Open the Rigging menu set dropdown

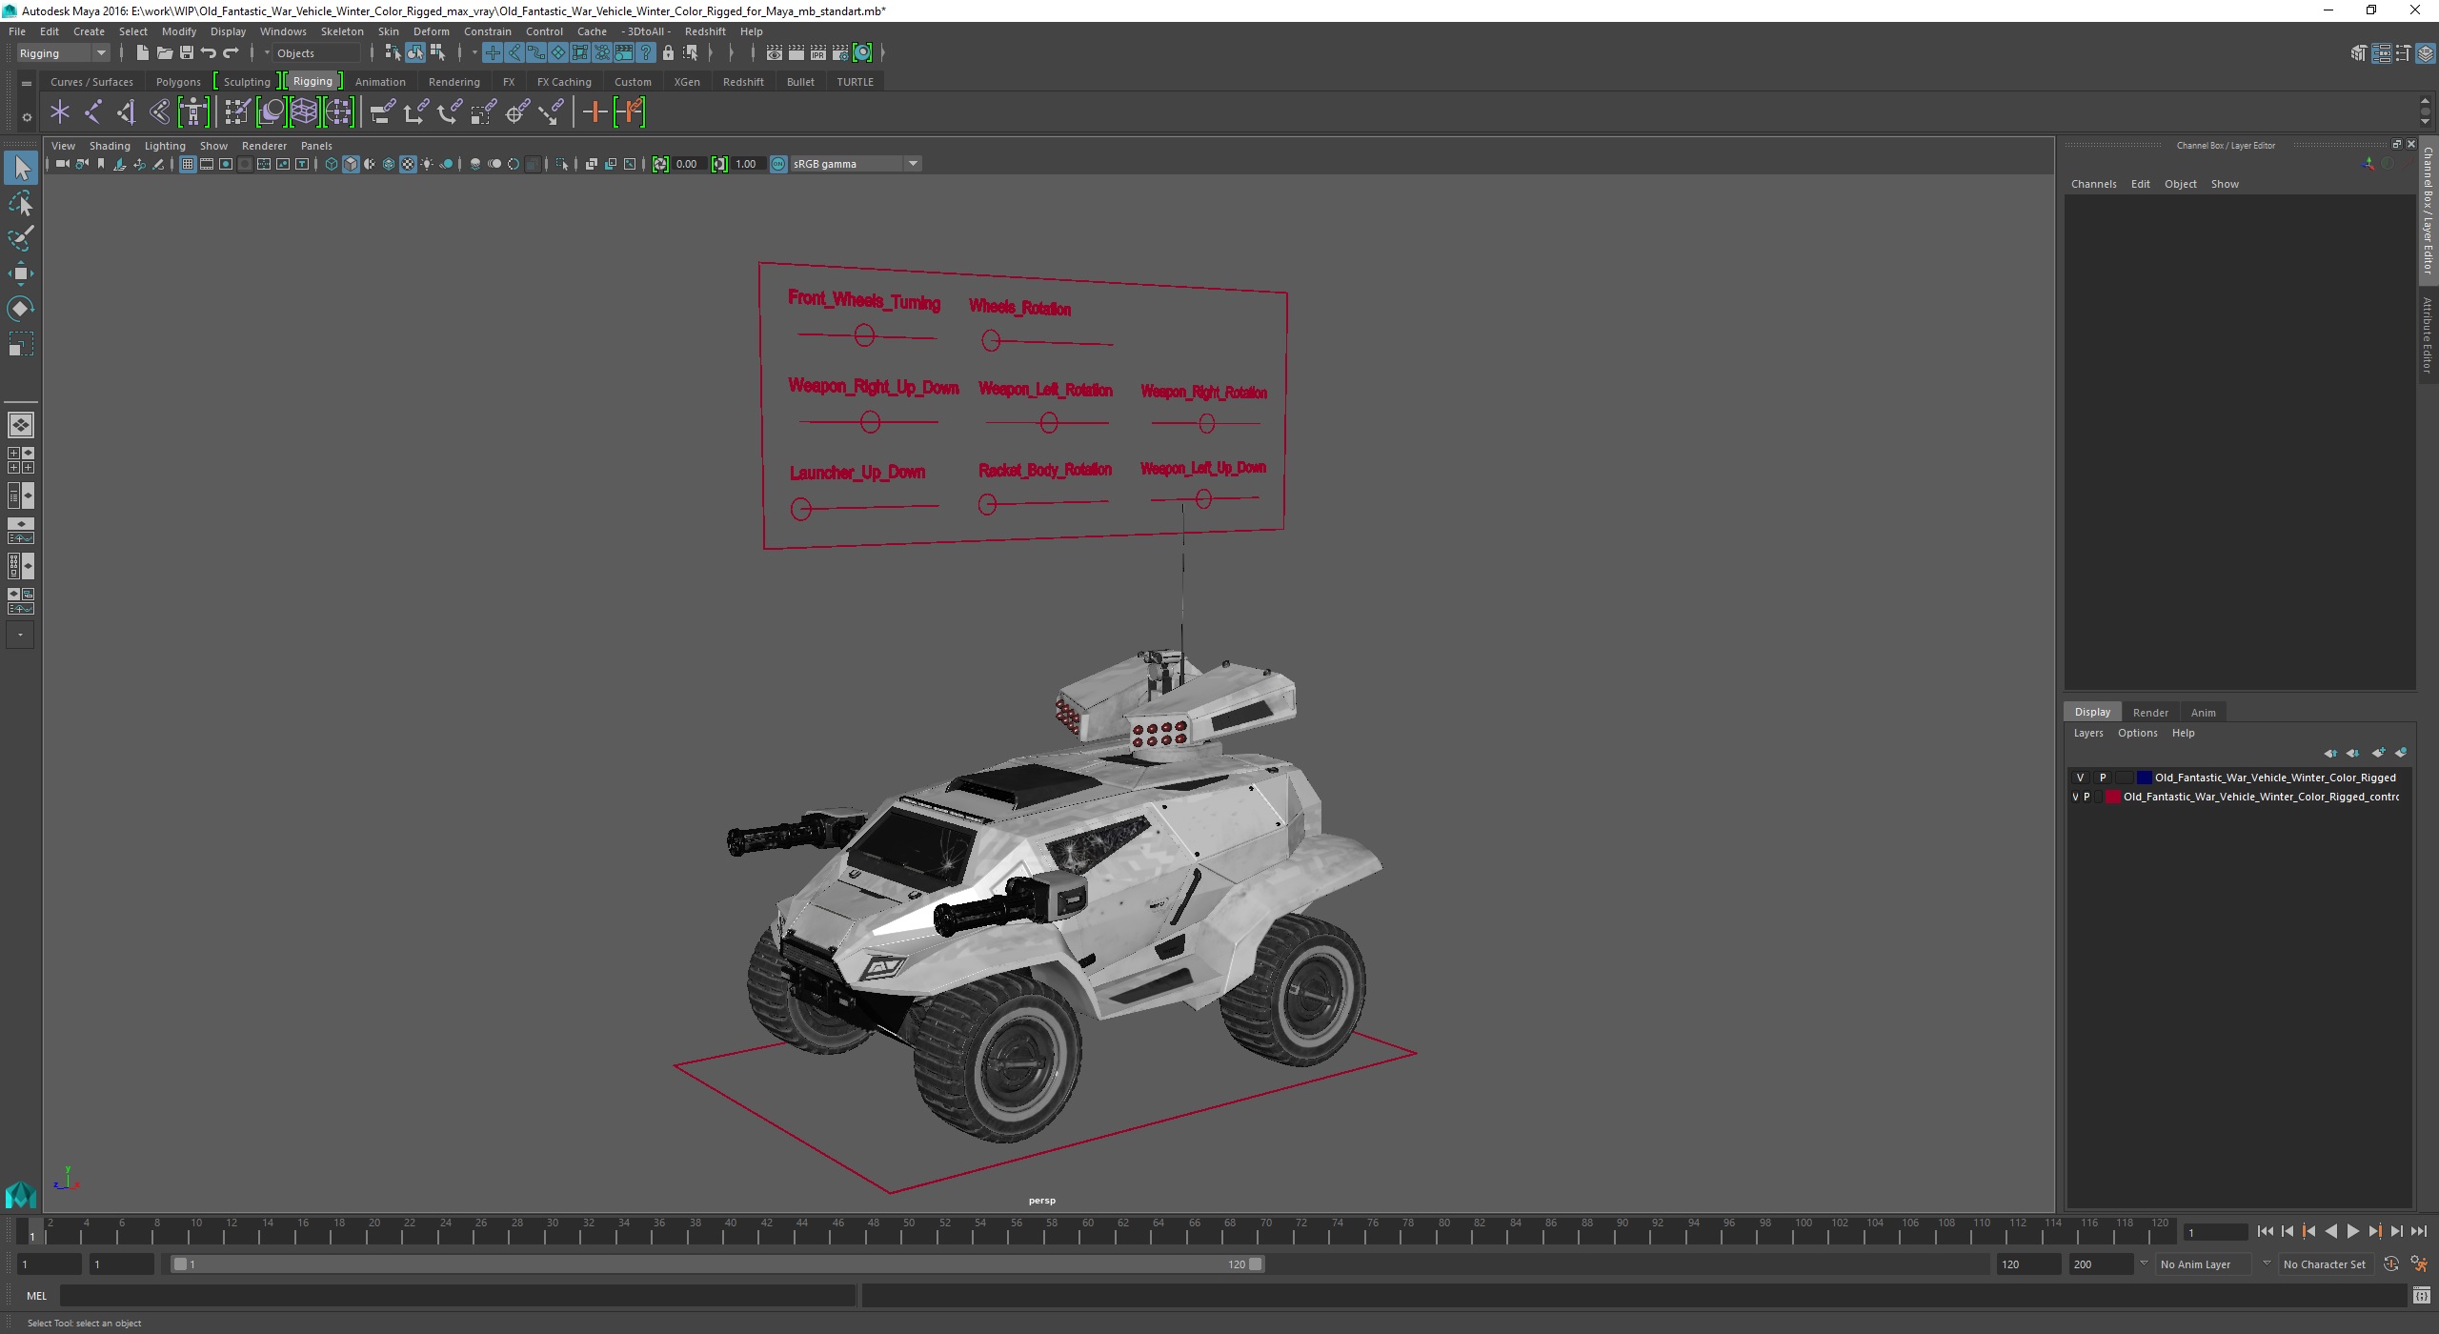(x=63, y=53)
